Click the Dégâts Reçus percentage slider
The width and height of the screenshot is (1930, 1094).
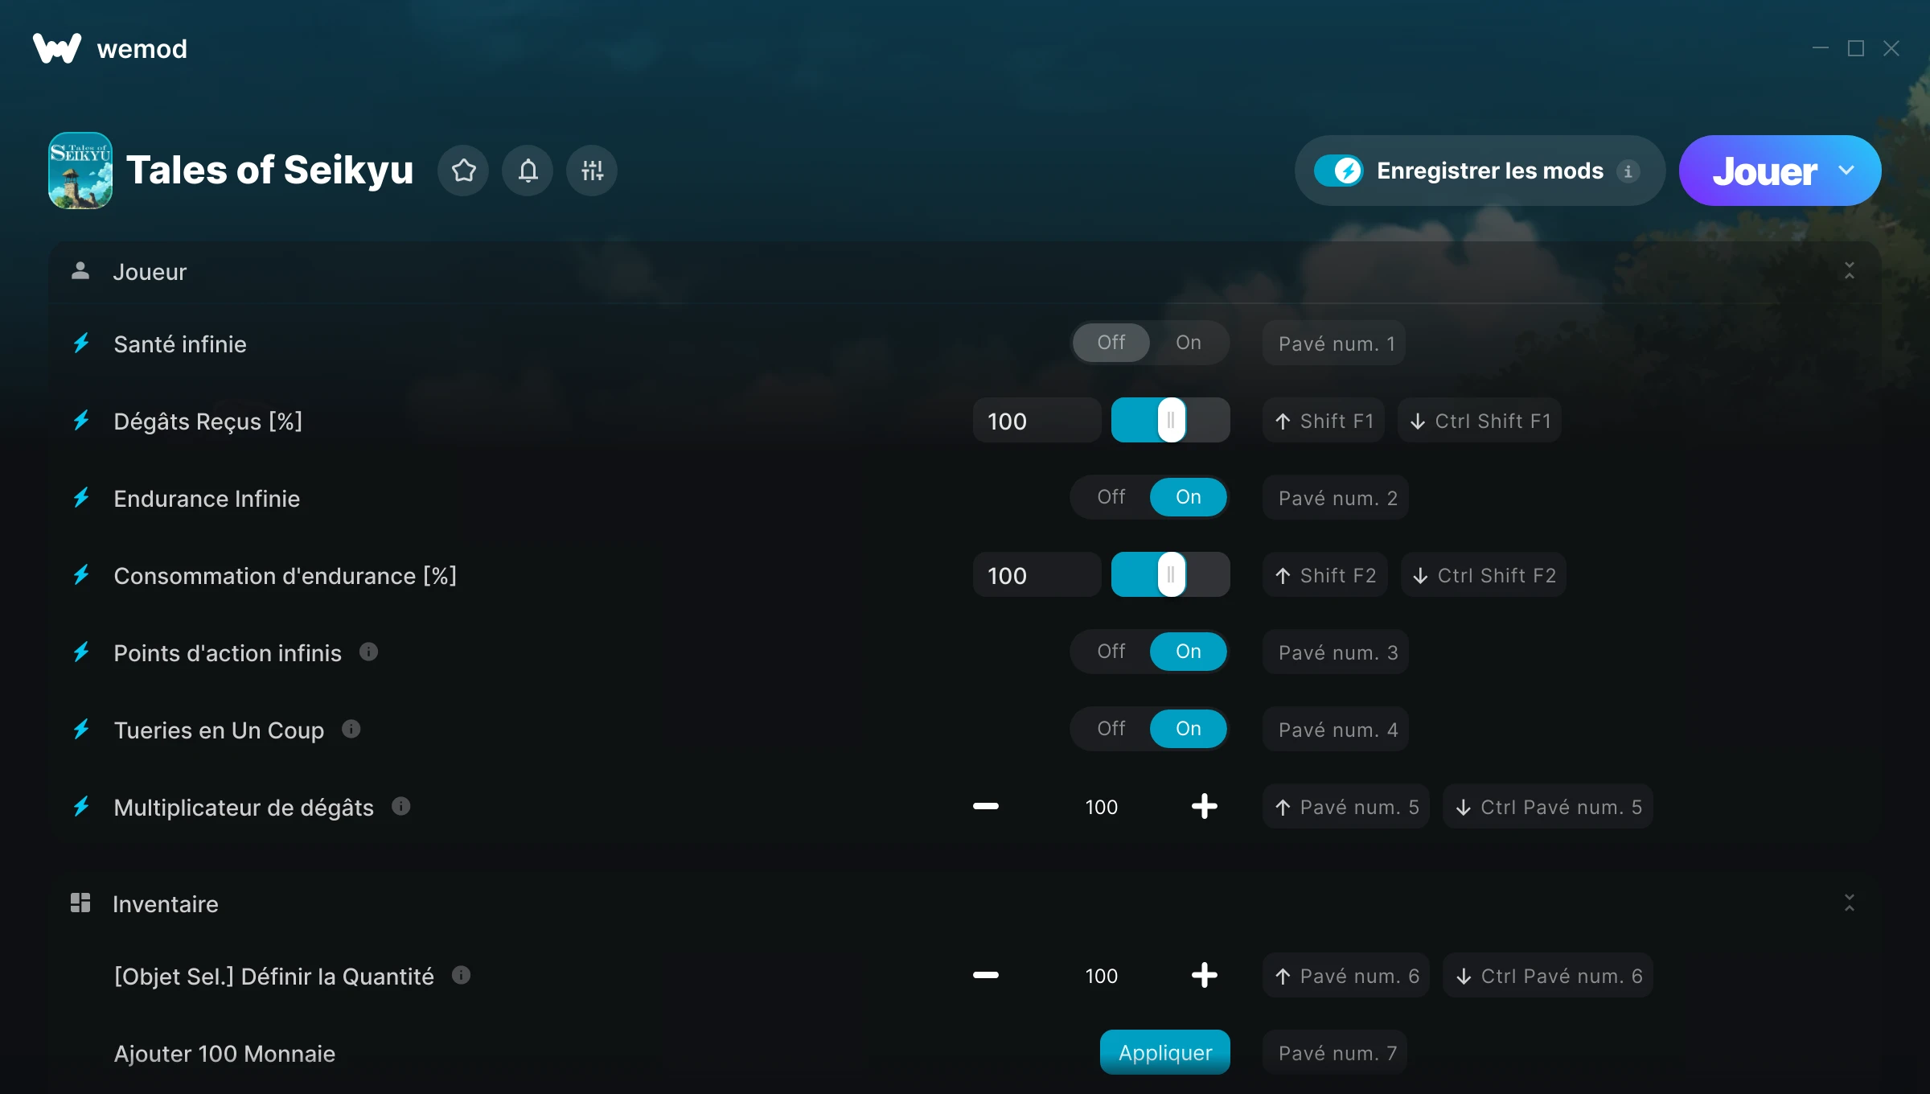coord(1170,420)
